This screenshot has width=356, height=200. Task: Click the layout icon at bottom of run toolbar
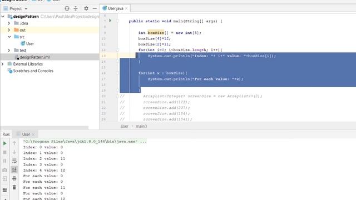coord(5,190)
